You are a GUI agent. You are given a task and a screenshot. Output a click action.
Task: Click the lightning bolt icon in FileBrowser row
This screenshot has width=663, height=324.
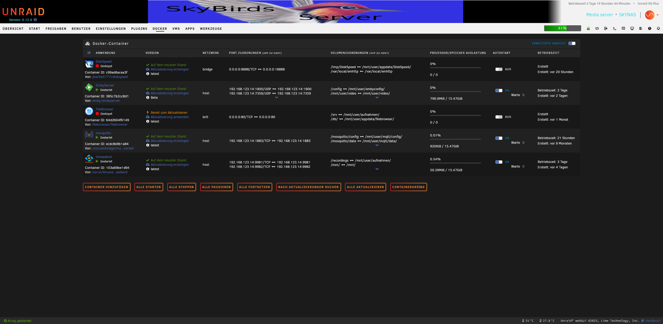click(x=148, y=113)
